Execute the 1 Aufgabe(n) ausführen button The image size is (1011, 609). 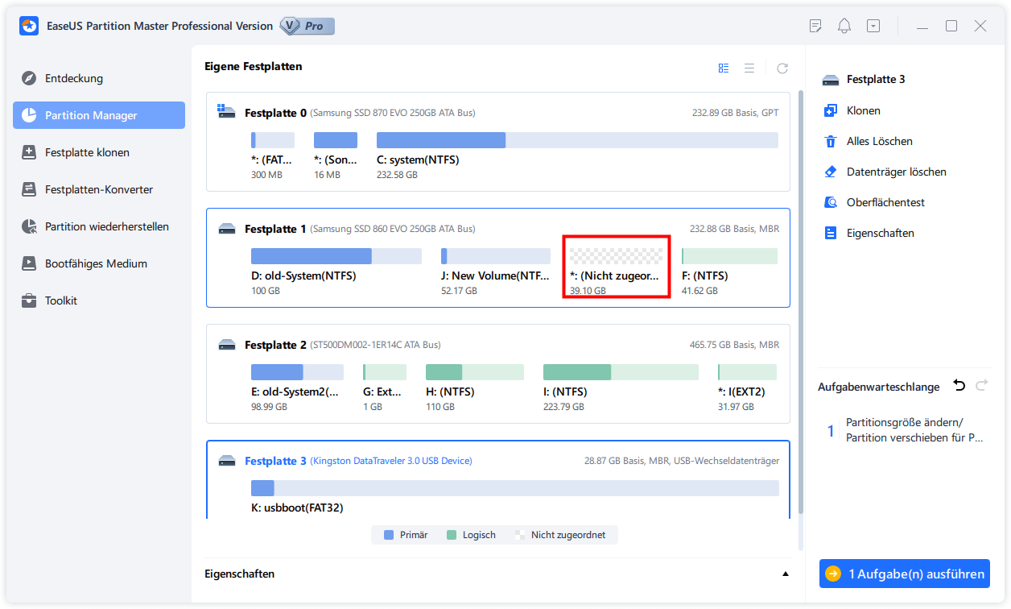(x=905, y=574)
